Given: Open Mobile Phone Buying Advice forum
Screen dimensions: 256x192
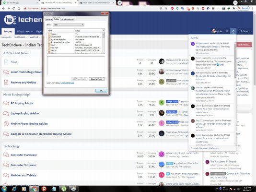Looking at the screenshot, I should pyautogui.click(x=29, y=124).
